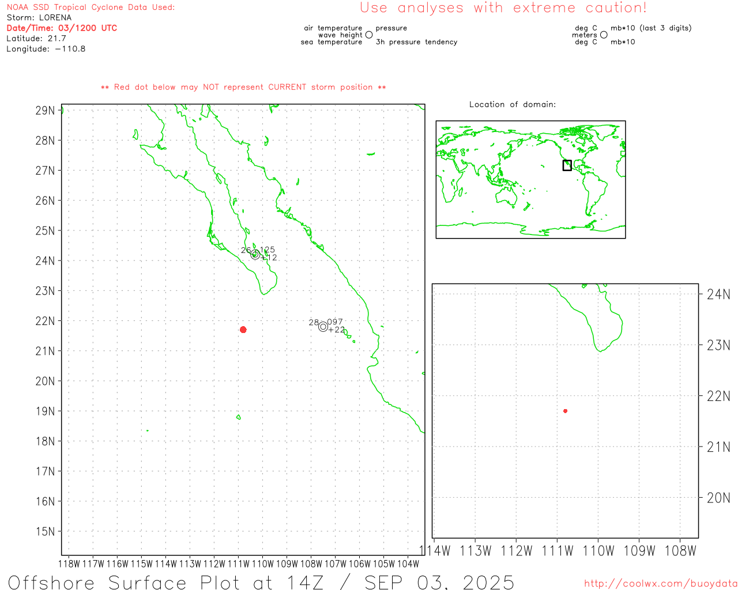The height and width of the screenshot is (590, 738).
Task: Click the 22N latitude label on main map
Action: 45,321
